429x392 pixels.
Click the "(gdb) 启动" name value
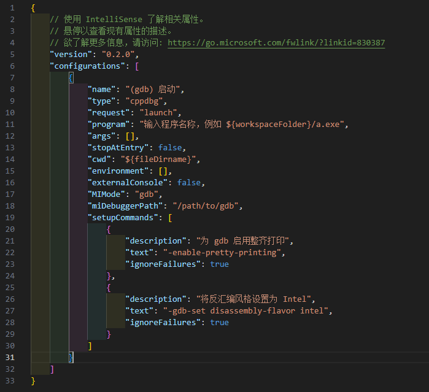[x=154, y=90]
